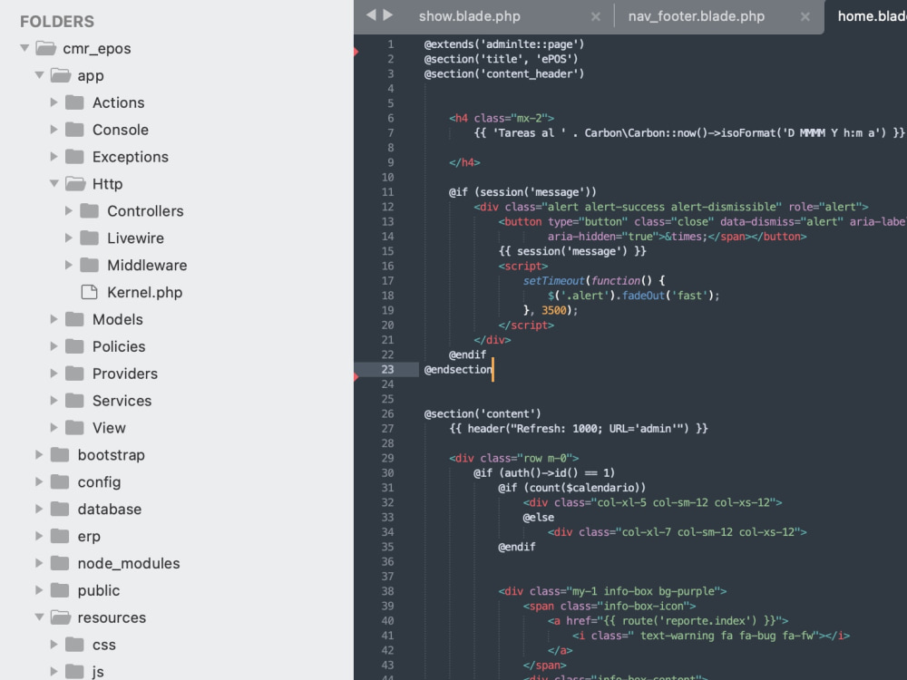Expand the erp folder arrow
907x680 pixels.
[x=39, y=536]
